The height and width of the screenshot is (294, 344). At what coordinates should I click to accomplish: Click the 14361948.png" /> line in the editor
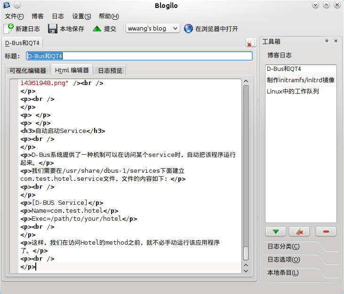tap(62, 83)
